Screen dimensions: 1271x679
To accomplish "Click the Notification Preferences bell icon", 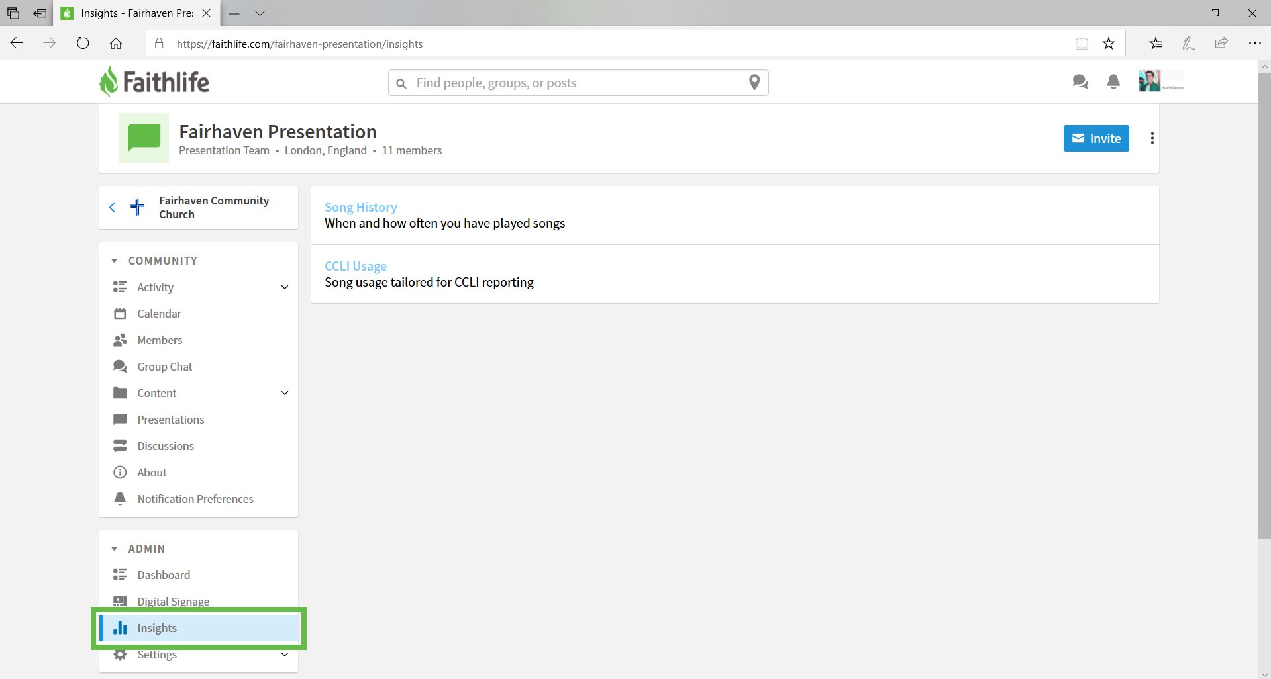I will (120, 499).
